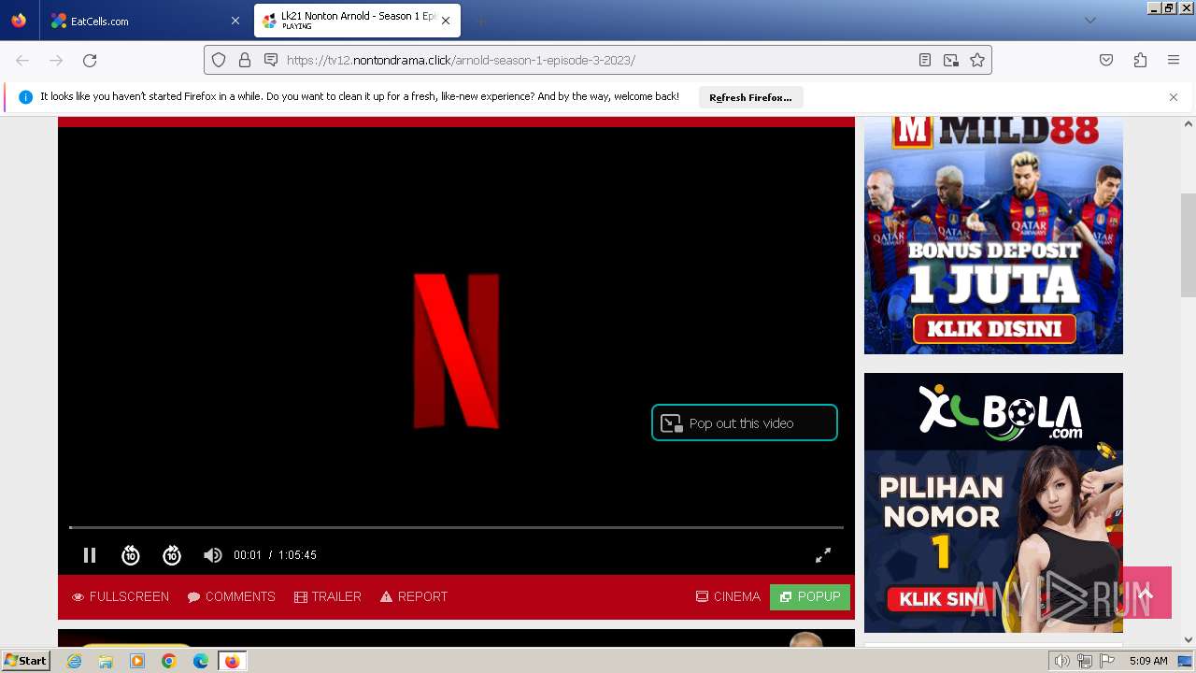Toggle reader view
This screenshot has width=1196, height=673.
(925, 60)
